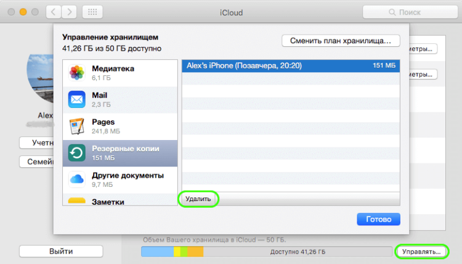Image resolution: width=462 pixels, height=264 pixels.
Task: Click the Удалить button
Action: [198, 199]
